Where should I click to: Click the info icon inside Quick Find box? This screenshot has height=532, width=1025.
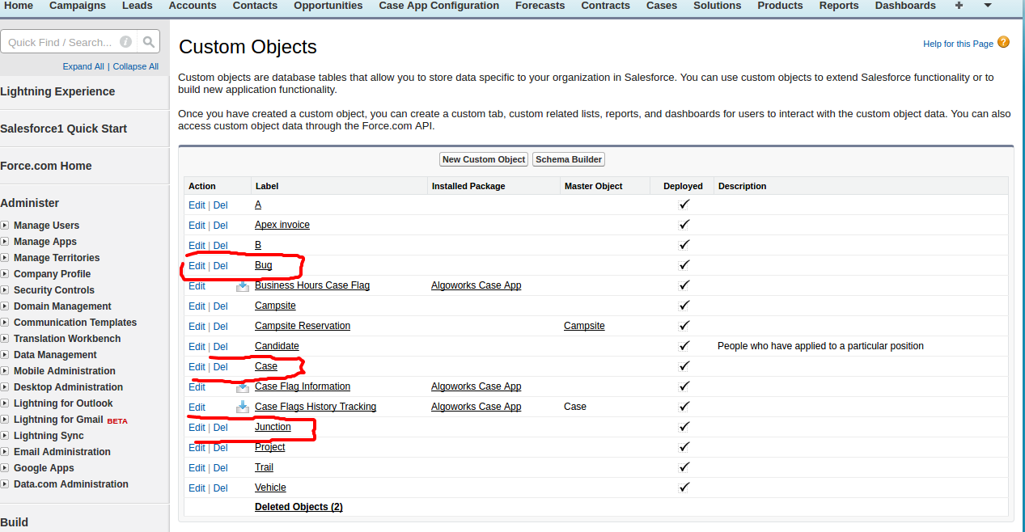(125, 42)
